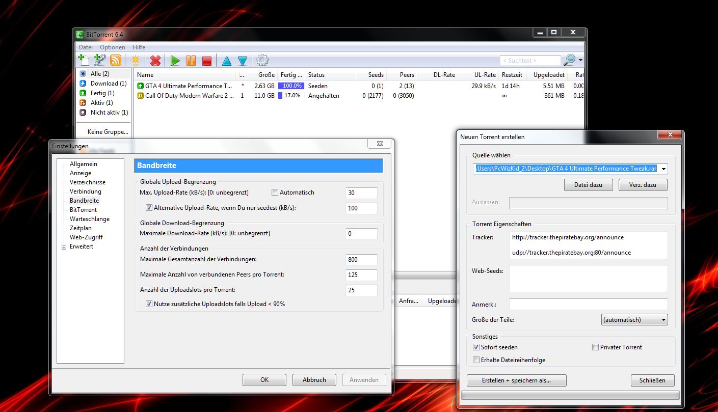Screen dimensions: 718x412
Task: Open the Optionen menu
Action: (x=112, y=47)
